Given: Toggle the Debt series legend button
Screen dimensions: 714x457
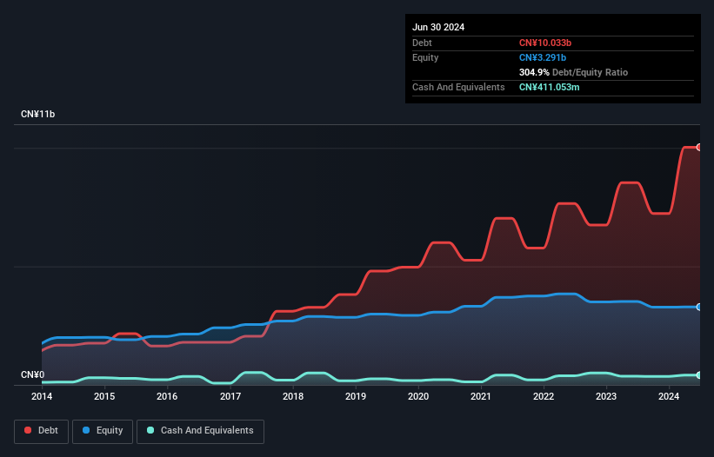Looking at the screenshot, I should tap(42, 431).
